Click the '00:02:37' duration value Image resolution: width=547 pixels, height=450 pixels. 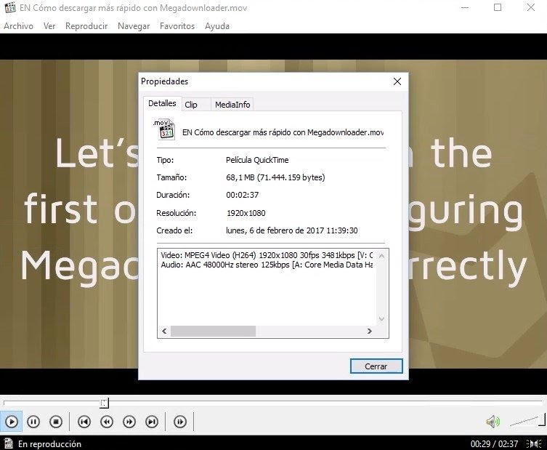242,195
